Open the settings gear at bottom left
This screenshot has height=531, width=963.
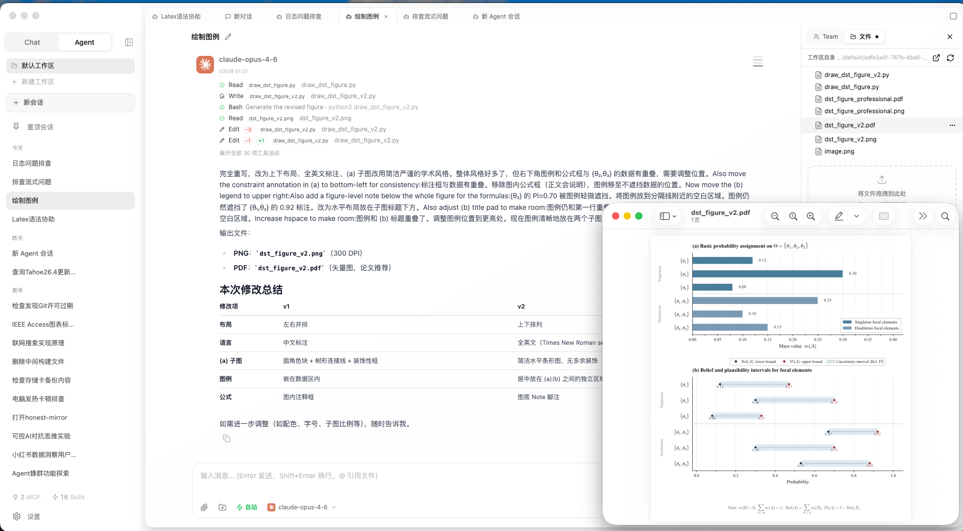(x=17, y=516)
